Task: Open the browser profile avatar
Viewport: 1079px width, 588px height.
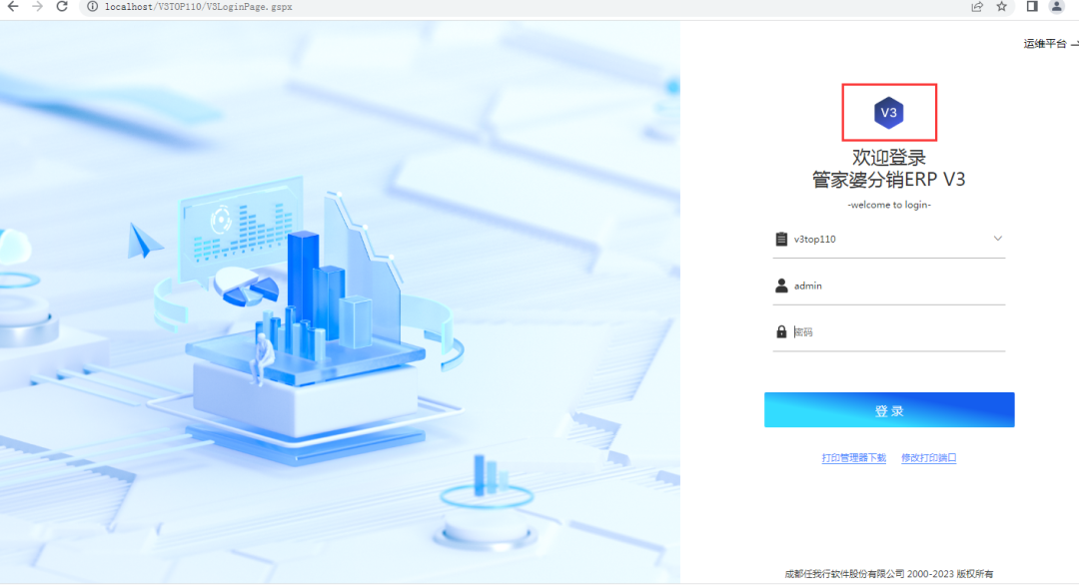Action: coord(1057,7)
